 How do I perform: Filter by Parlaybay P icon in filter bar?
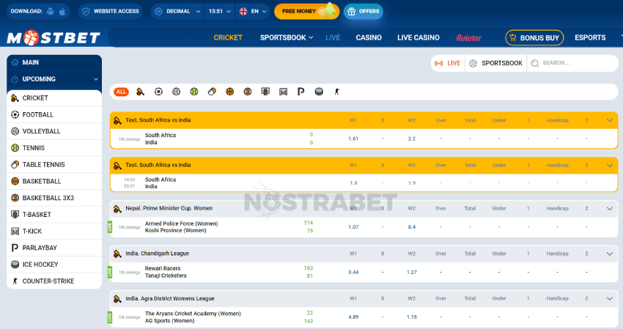tap(301, 92)
